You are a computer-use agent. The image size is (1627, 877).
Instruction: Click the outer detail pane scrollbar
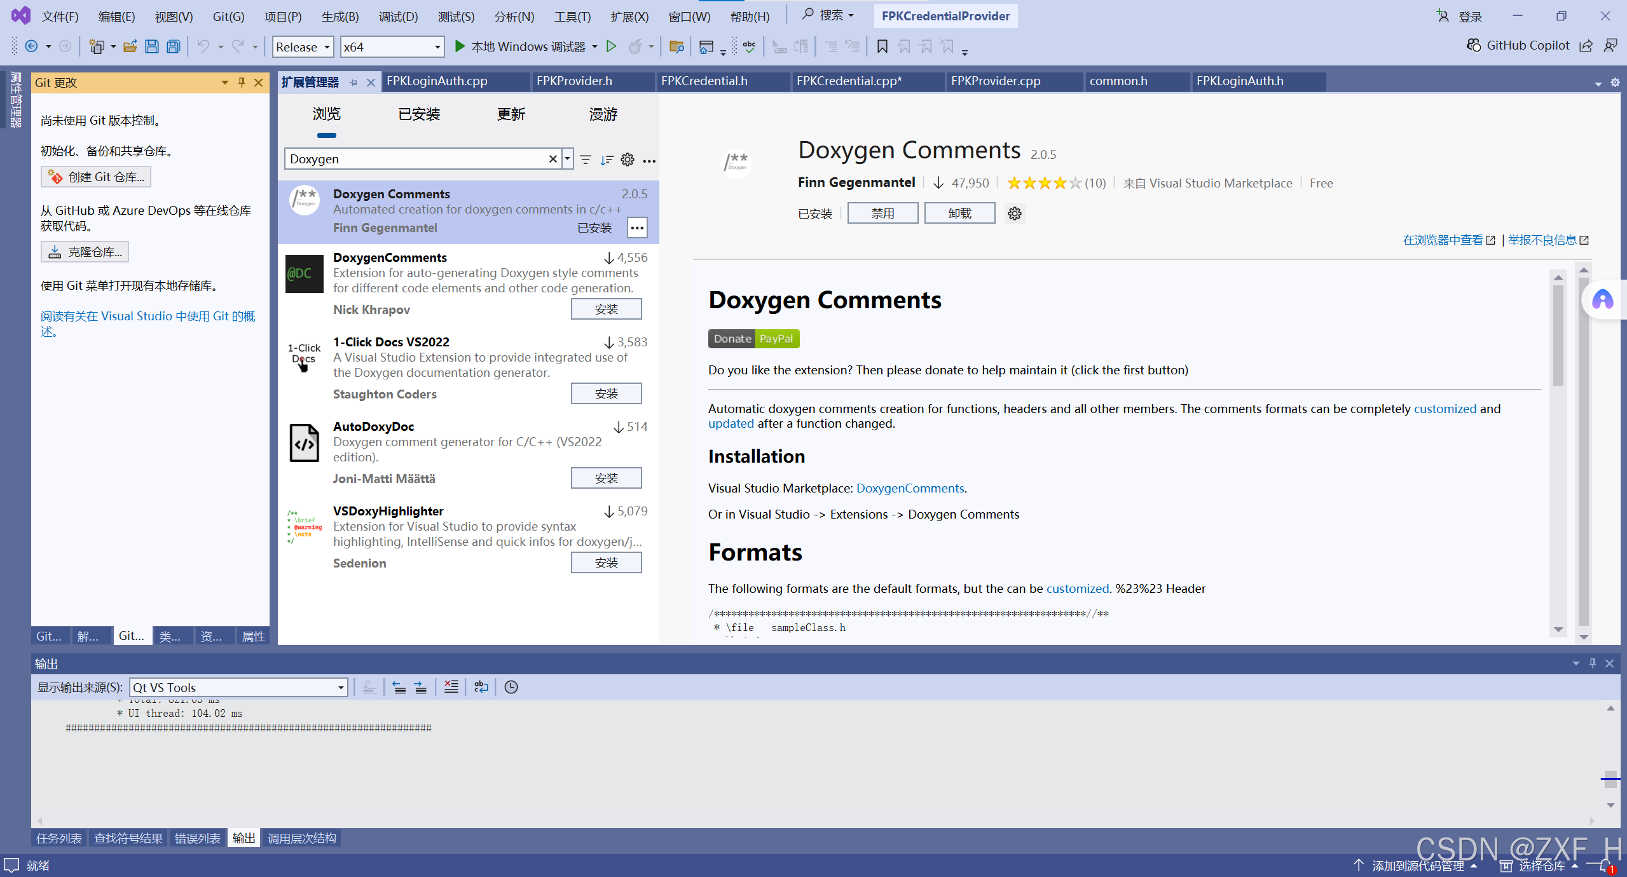pyautogui.click(x=1583, y=451)
